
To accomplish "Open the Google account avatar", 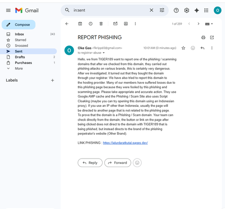I will [217, 10].
